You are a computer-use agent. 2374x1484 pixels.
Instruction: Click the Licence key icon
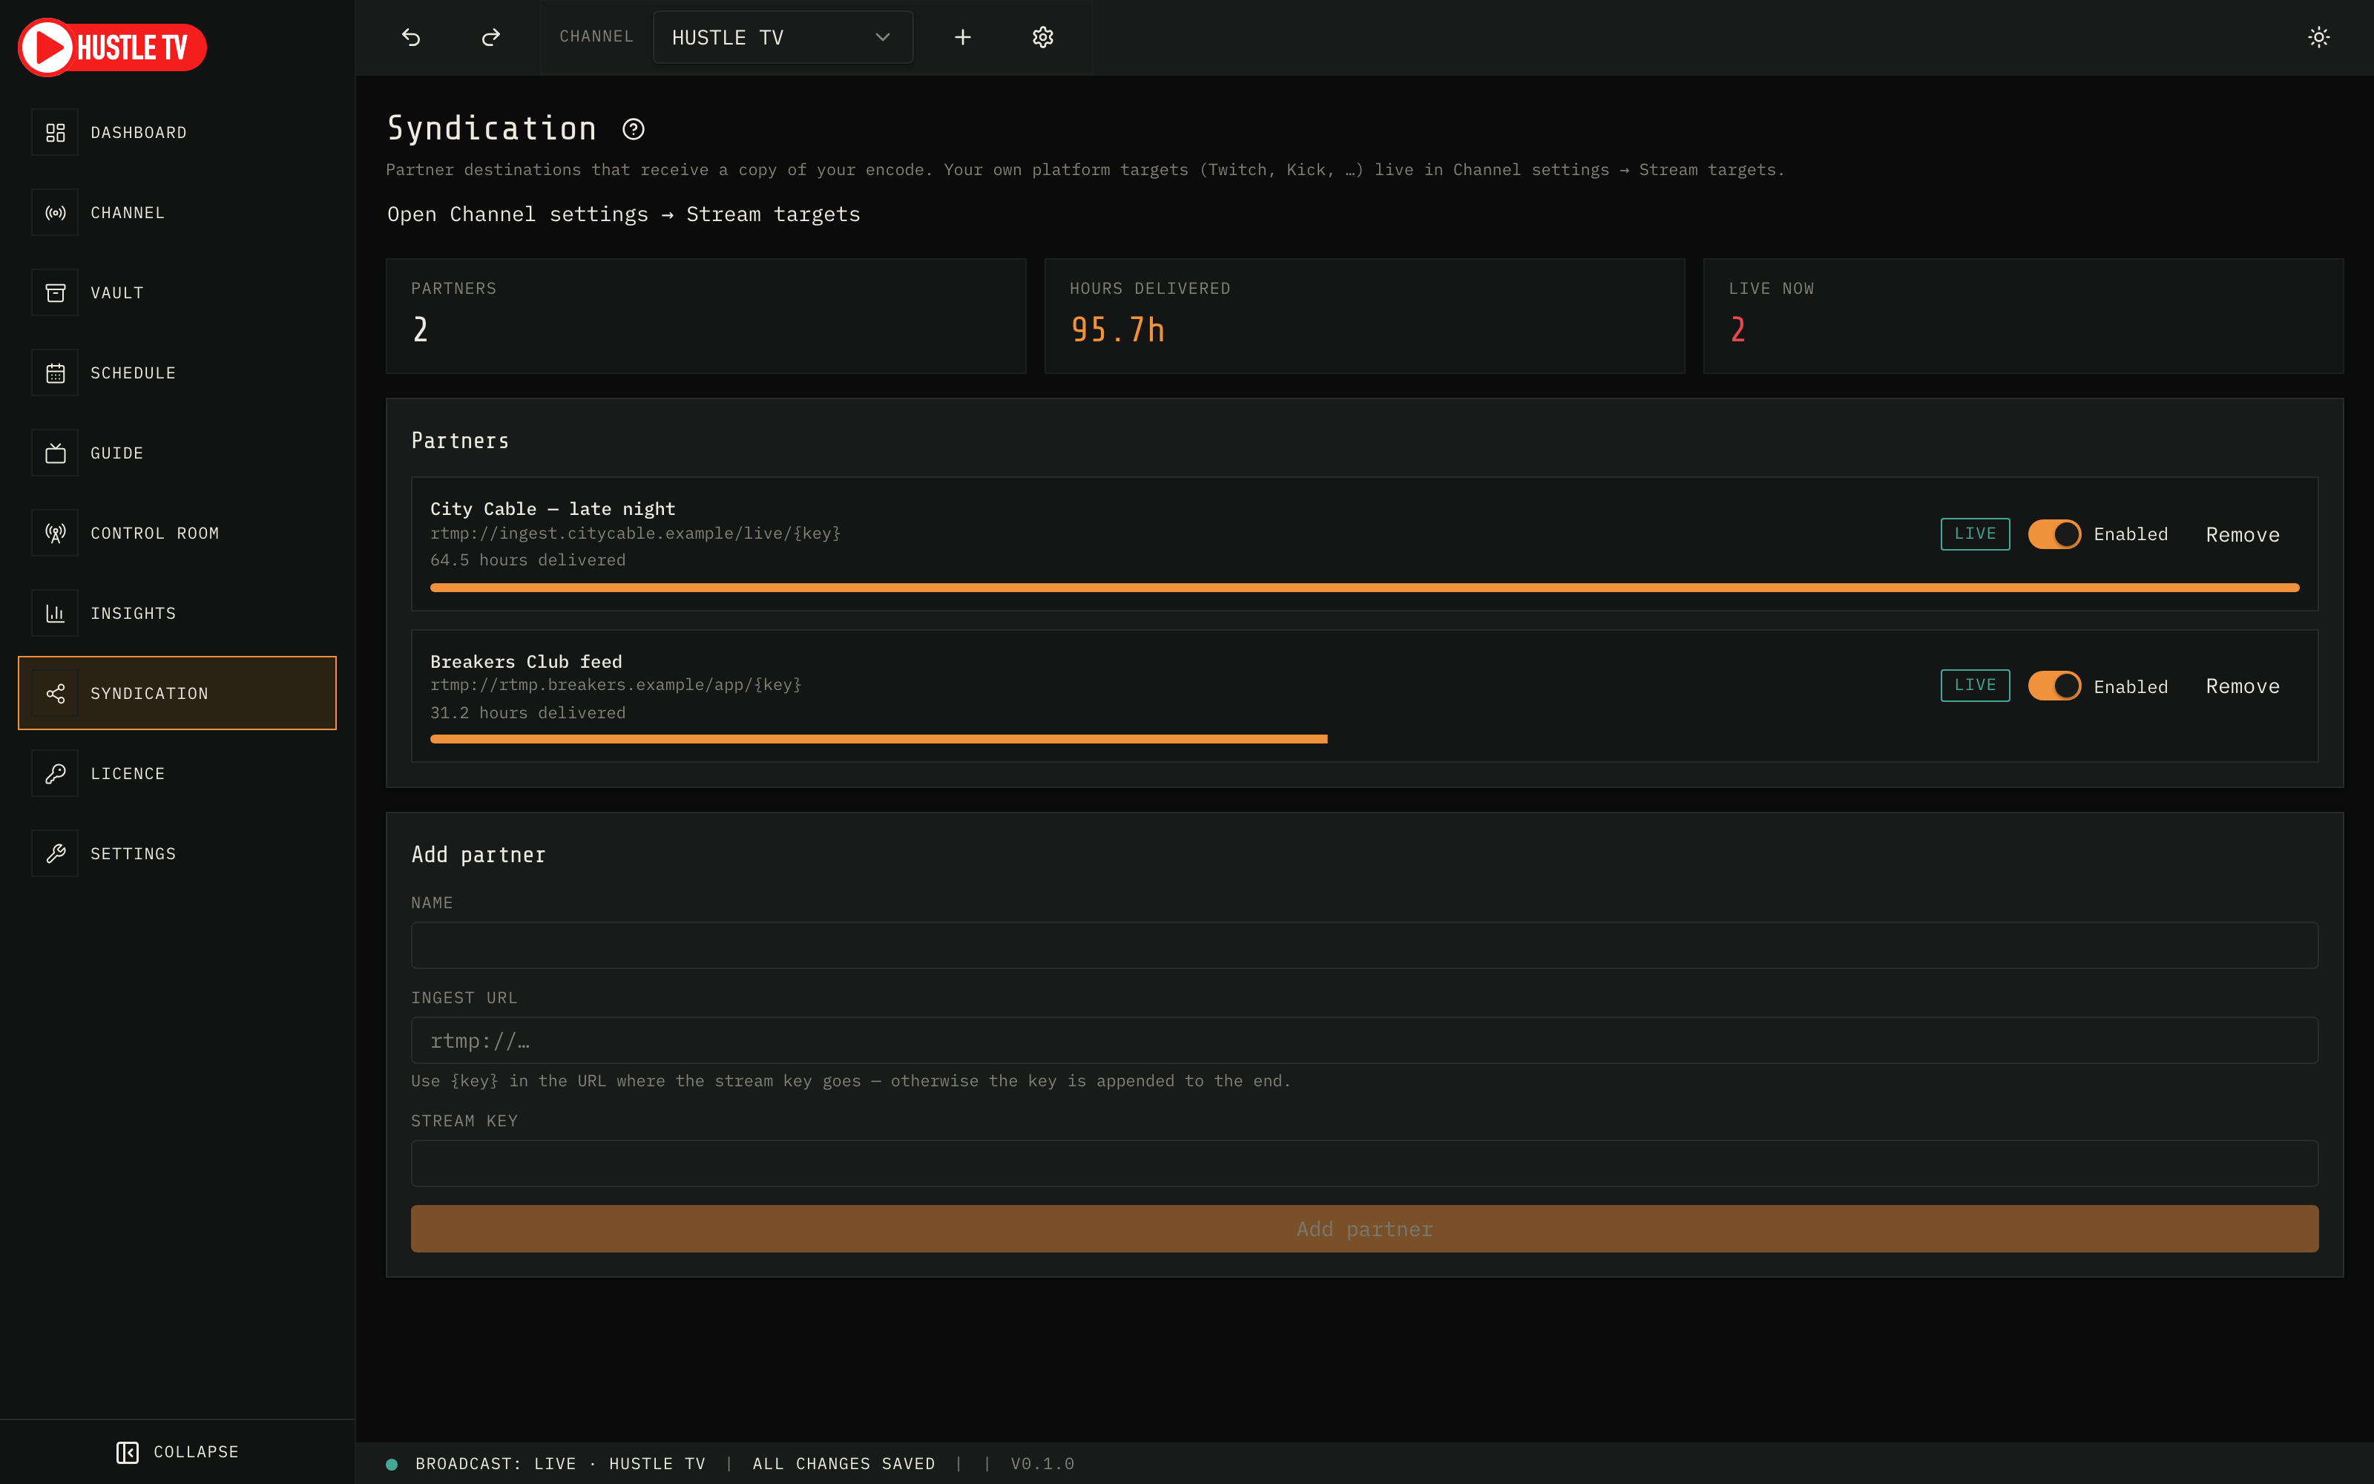coord(55,773)
